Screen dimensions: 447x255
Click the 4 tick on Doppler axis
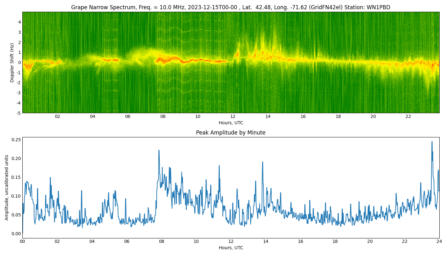19,22
